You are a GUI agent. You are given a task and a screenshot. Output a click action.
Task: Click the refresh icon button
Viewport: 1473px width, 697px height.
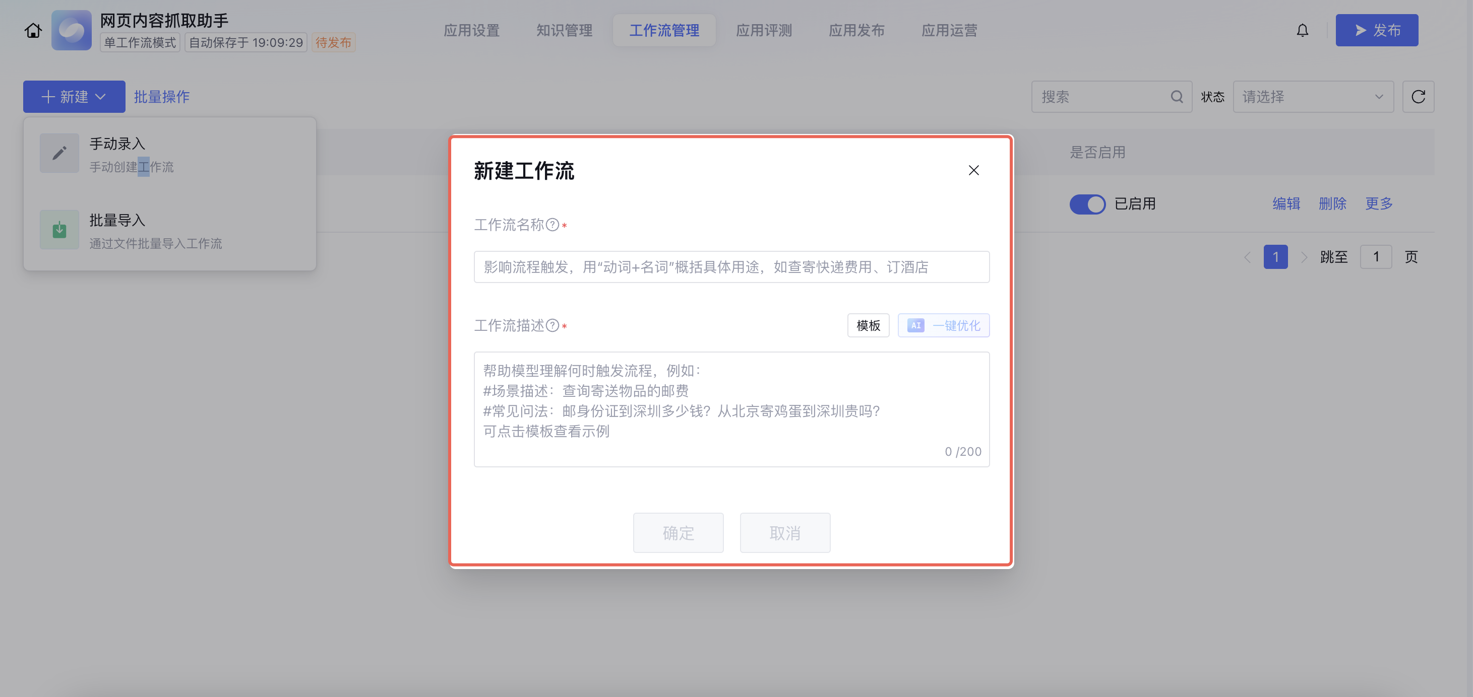coord(1418,97)
